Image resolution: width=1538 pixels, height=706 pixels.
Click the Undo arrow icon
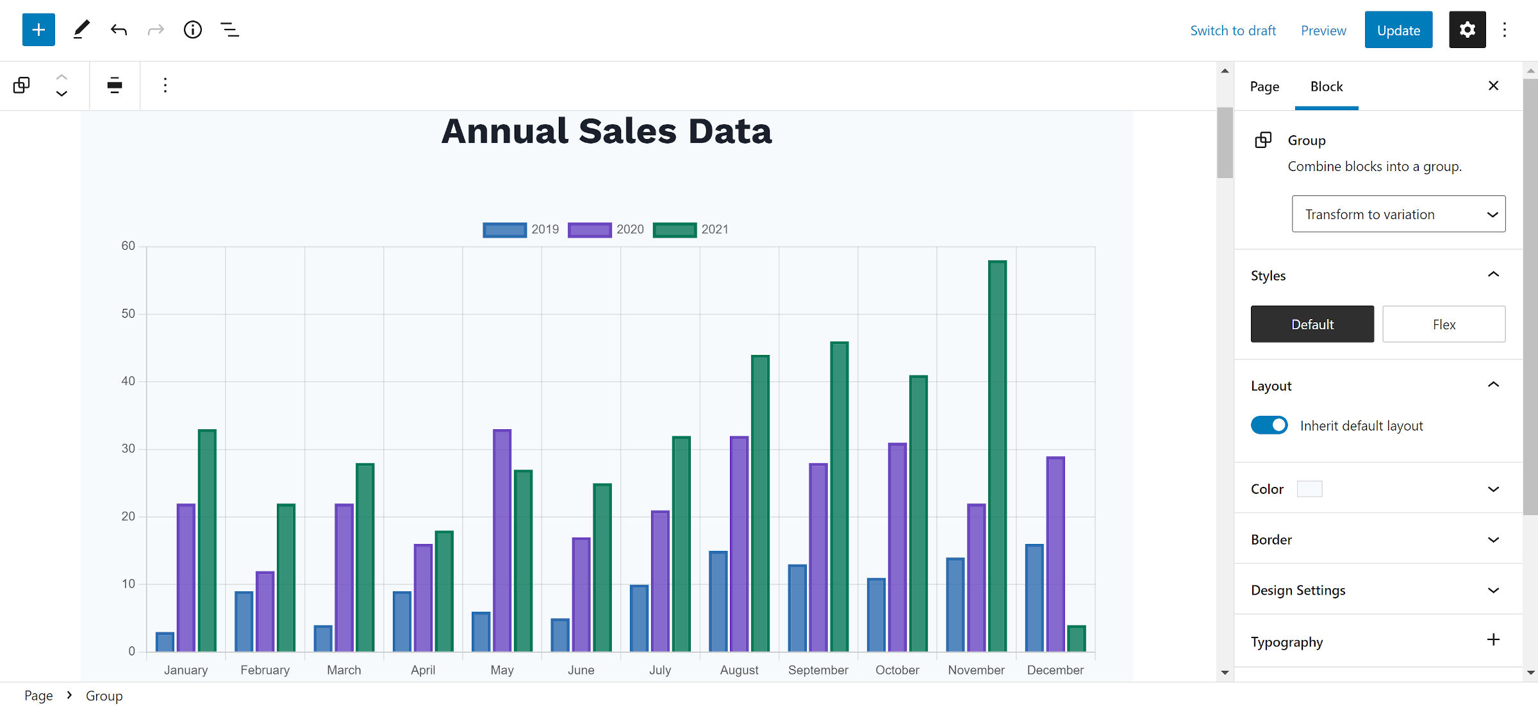pyautogui.click(x=119, y=29)
